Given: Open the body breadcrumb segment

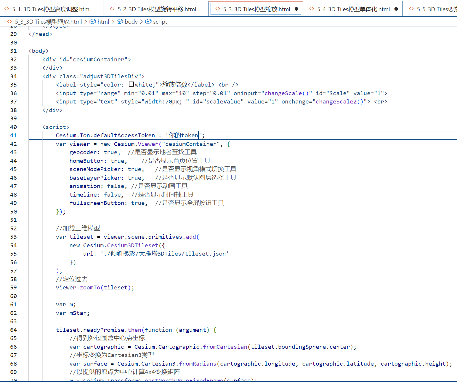Looking at the screenshot, I should click(131, 22).
